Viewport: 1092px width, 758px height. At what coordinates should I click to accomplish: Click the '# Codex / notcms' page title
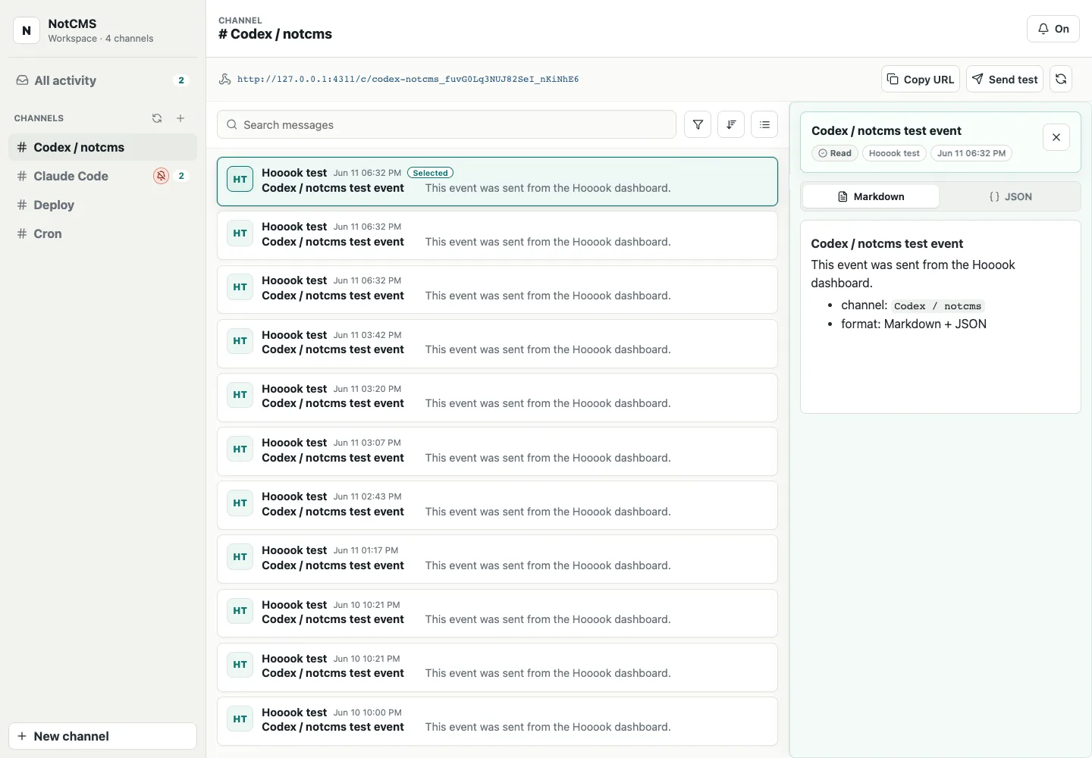275,34
